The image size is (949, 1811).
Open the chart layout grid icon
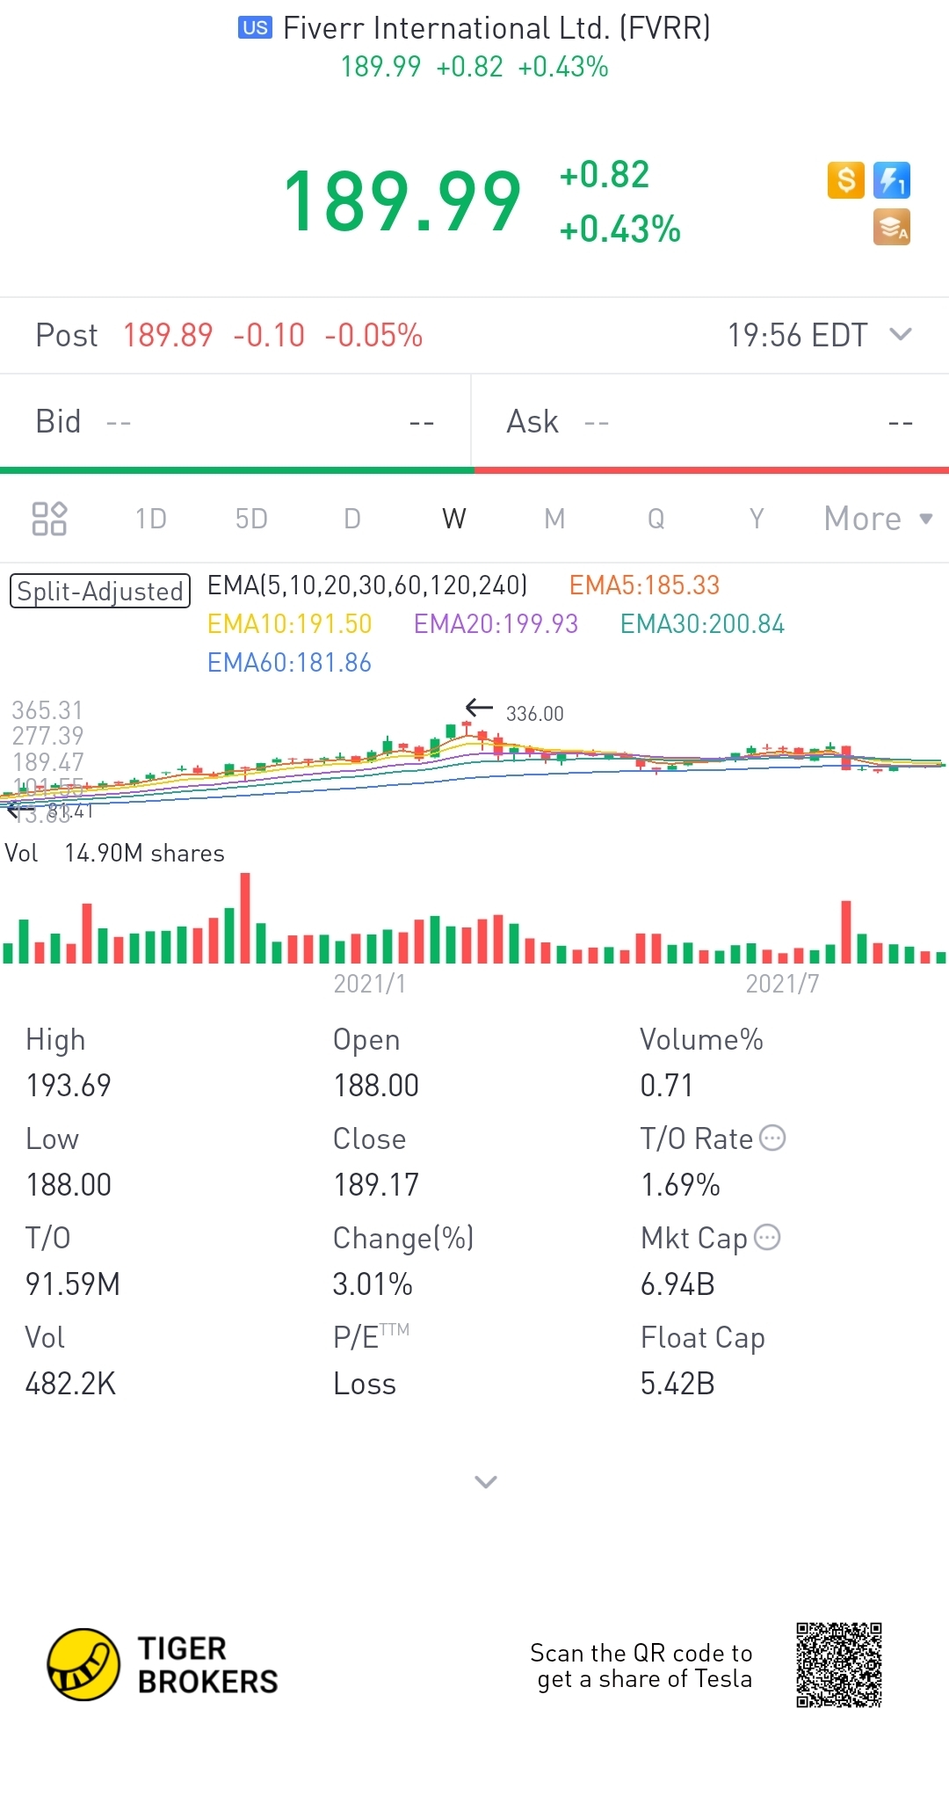click(x=49, y=519)
